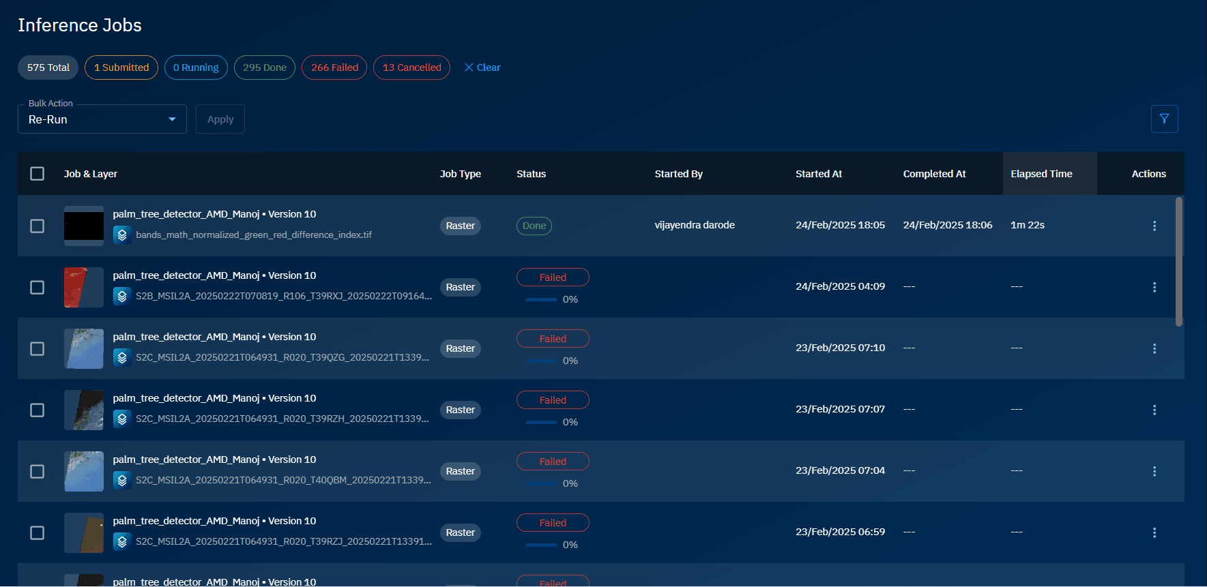Open actions menu for job started 24/Feb/2025 04:09
This screenshot has height=587, width=1207.
point(1154,287)
